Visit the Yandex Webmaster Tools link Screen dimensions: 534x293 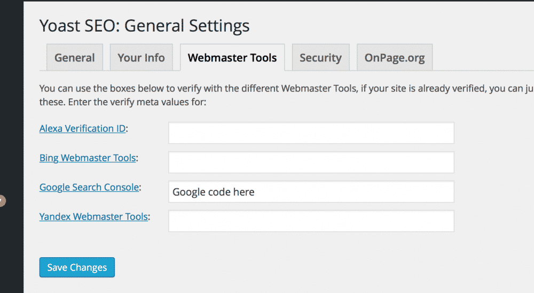tap(93, 217)
